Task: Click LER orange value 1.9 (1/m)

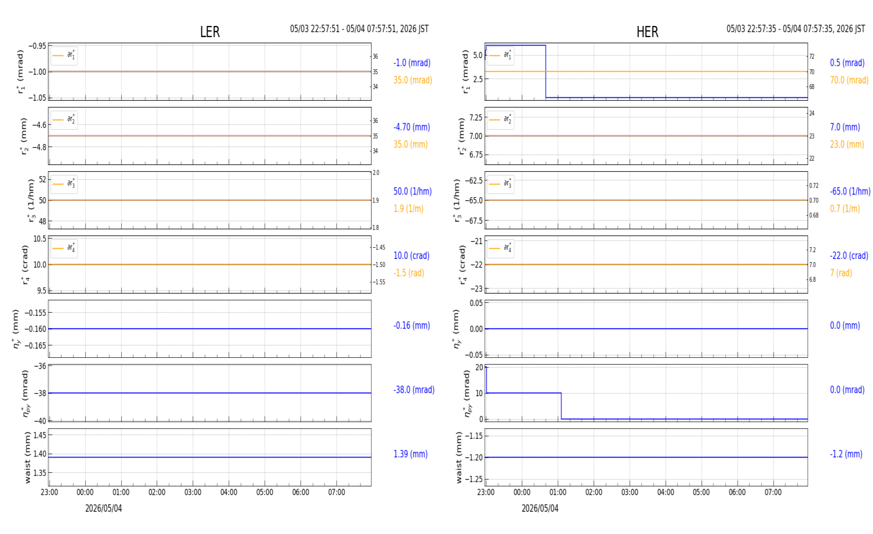Action: (x=409, y=209)
